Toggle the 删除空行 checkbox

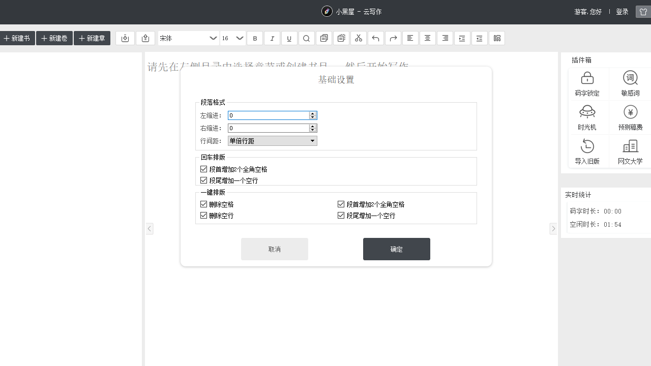pyautogui.click(x=204, y=216)
